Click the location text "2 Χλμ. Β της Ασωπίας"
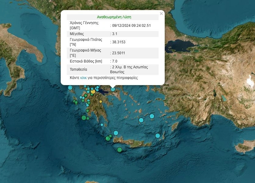This screenshot has height=183, width=255. 130,67
